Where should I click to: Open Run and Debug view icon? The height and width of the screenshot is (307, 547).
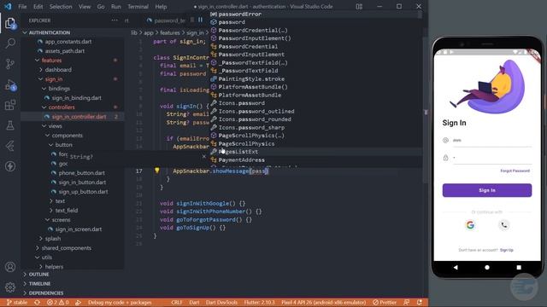click(10, 85)
